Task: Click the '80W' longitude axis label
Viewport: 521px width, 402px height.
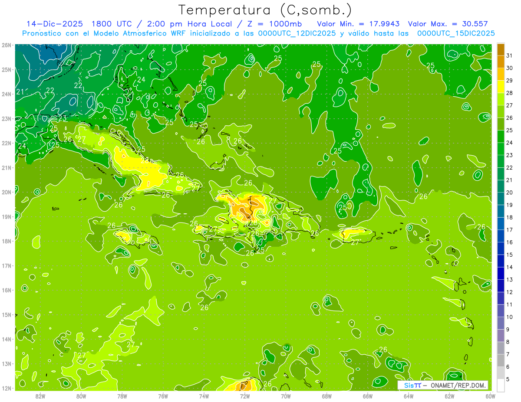Action: (x=81, y=396)
